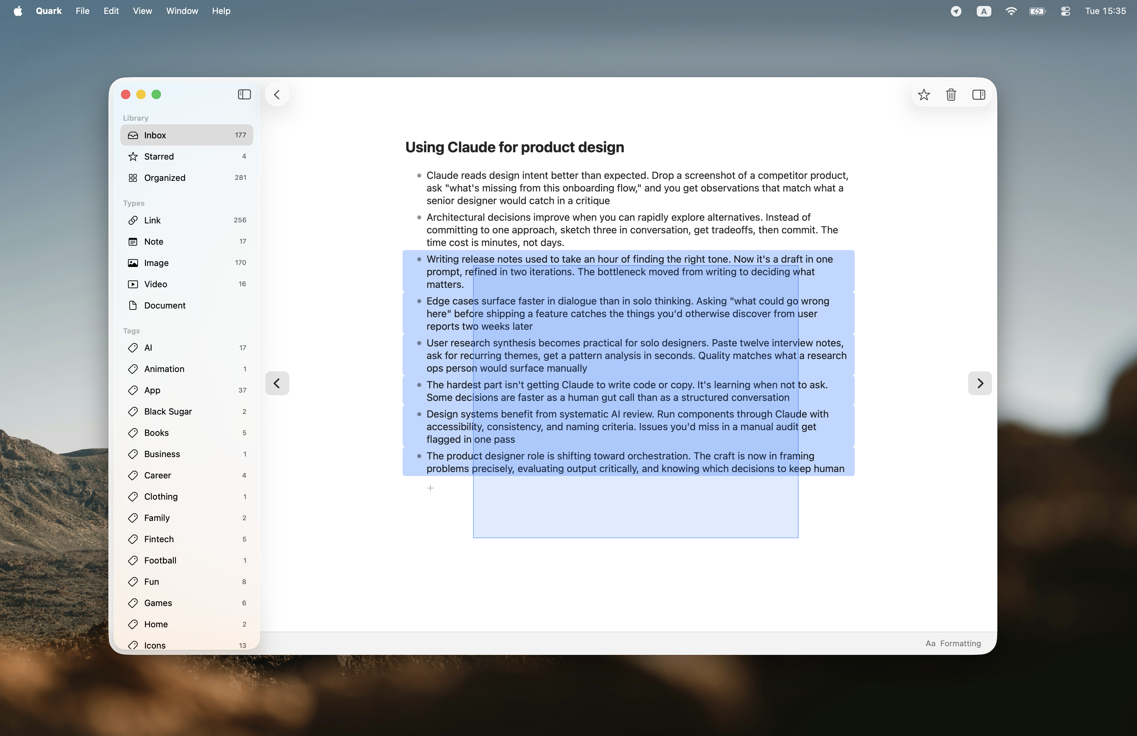Filter by Document type
1137x736 pixels.
coord(187,305)
